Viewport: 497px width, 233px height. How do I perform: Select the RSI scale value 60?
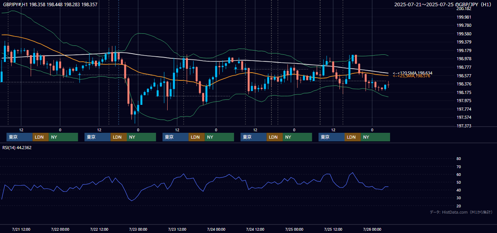click(x=458, y=174)
